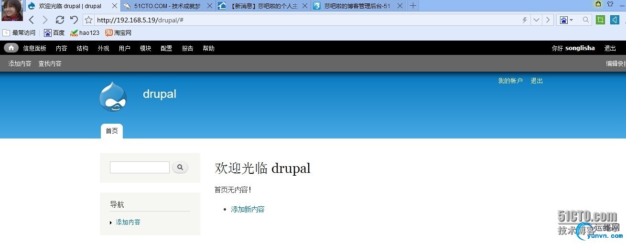This screenshot has width=626, height=244.
Task: Open the 外观 admin menu
Action: 104,48
